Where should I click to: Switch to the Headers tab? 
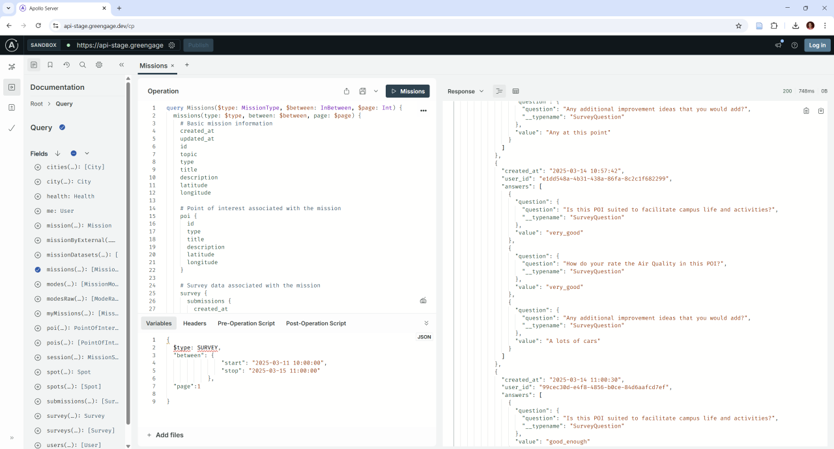point(195,323)
